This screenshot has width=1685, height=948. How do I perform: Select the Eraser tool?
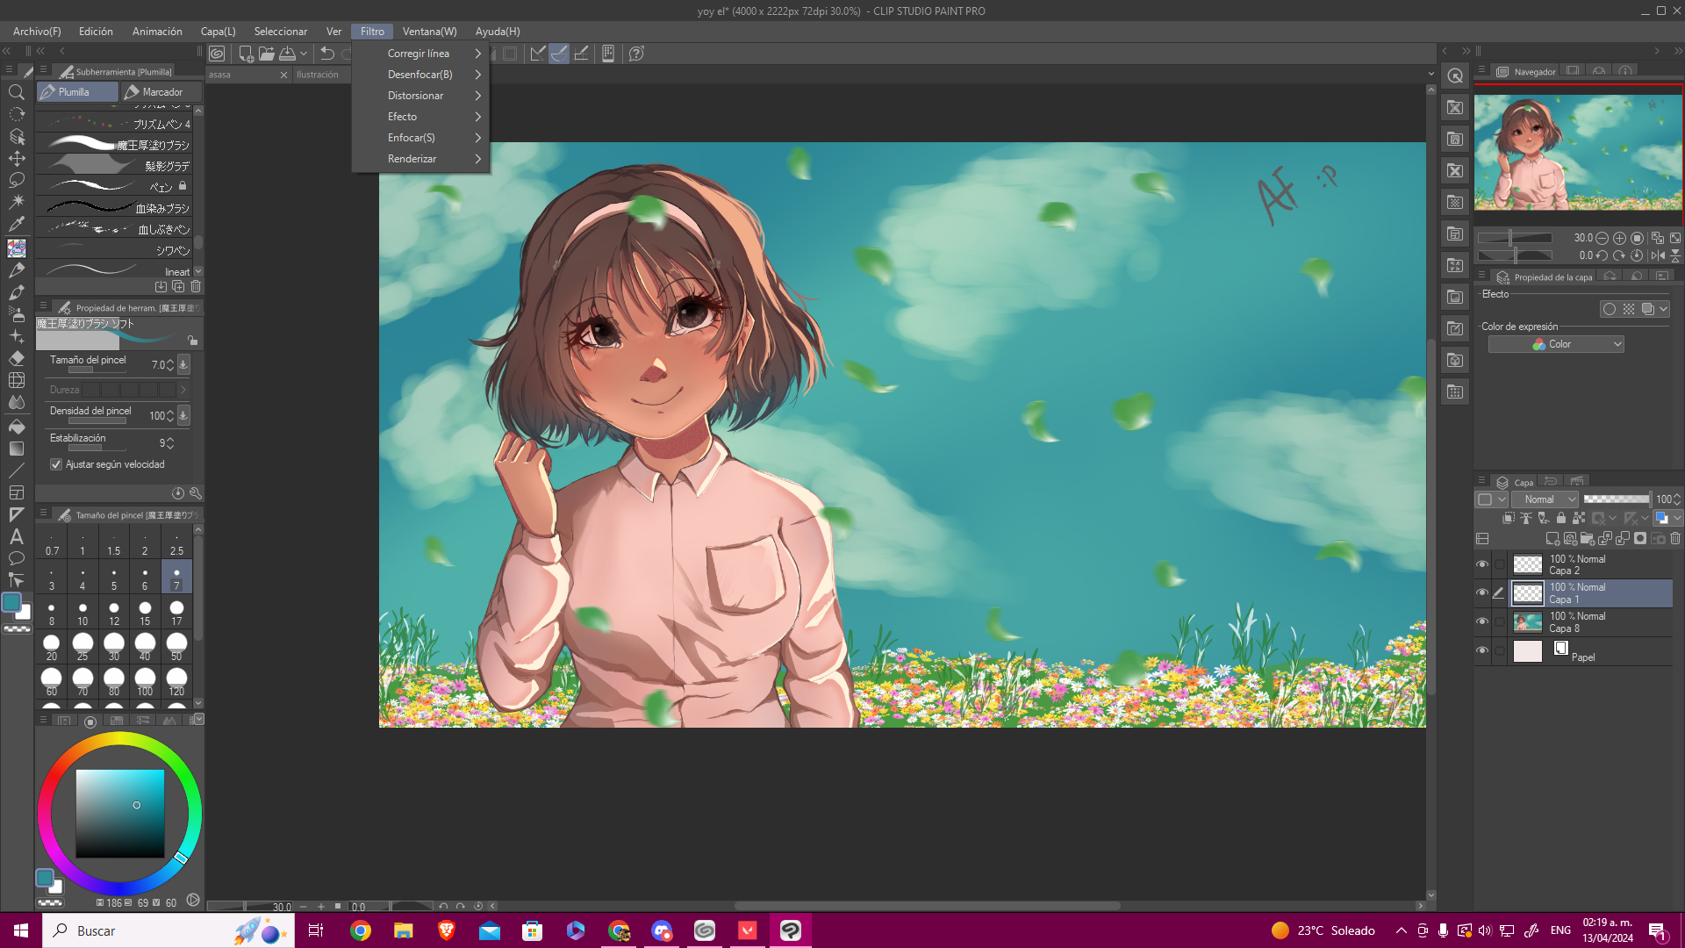point(16,358)
